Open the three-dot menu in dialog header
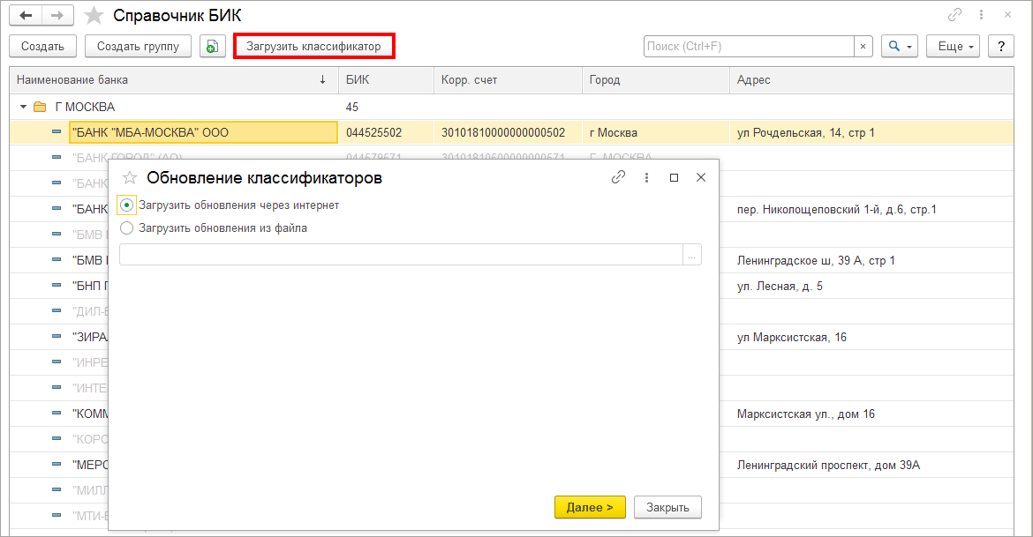 click(x=646, y=177)
